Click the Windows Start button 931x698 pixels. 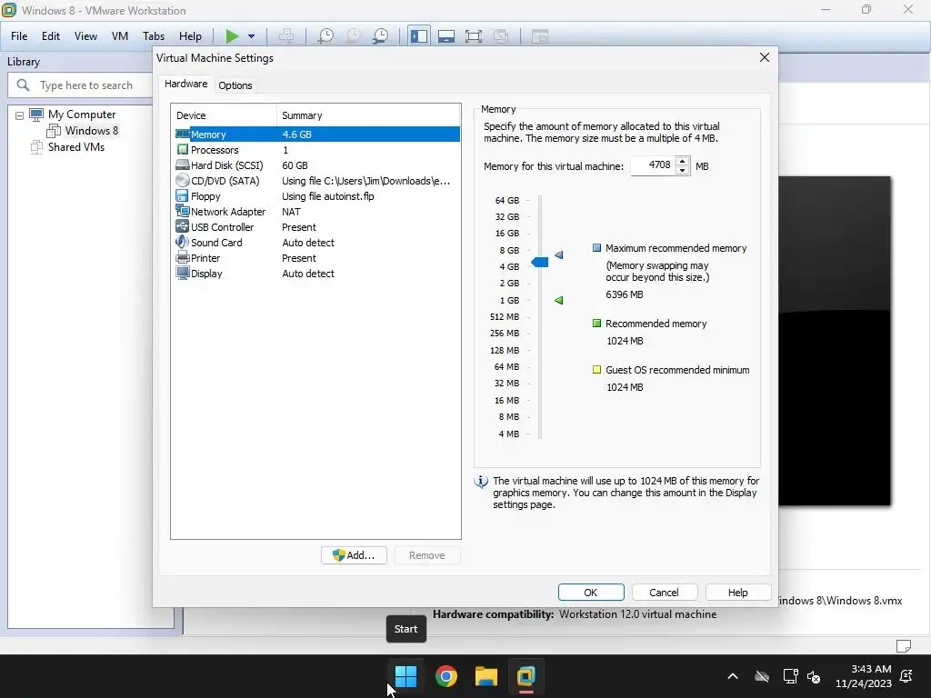click(x=406, y=675)
